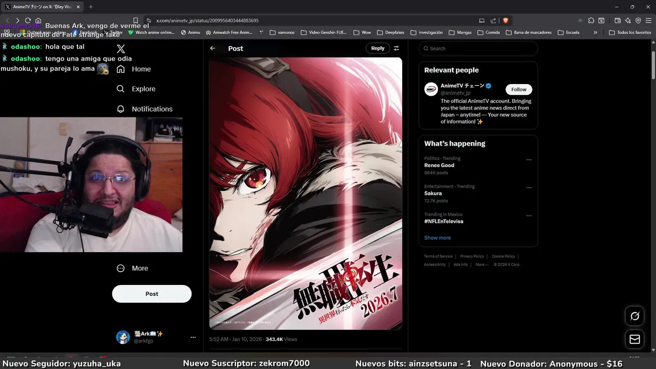Open Notifications in X sidebar
This screenshot has height=369, width=656.
coord(145,109)
